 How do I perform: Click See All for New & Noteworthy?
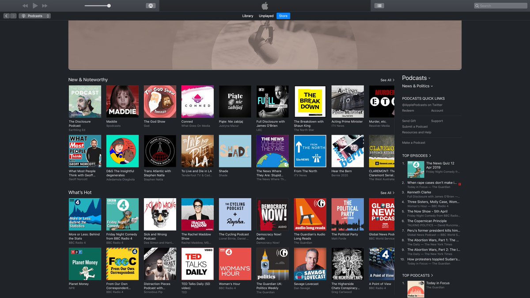coord(387,80)
